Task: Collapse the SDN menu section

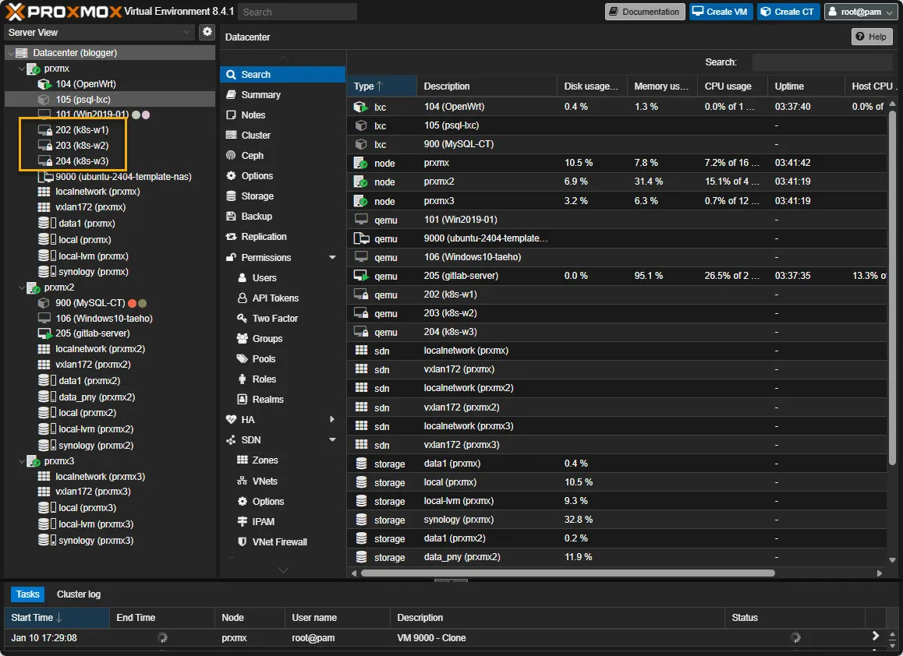Action: [x=332, y=439]
